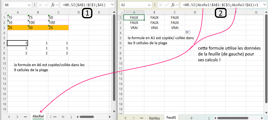Switch to the RelAbs sheet tab
Image resolution: width=268 pixels, height=120 pixels.
pos(154,118)
